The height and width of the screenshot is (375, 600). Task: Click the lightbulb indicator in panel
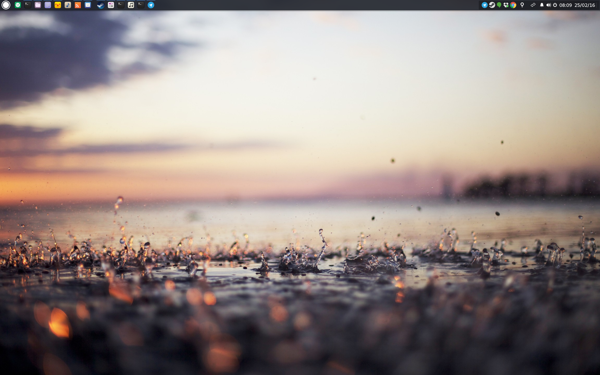click(522, 5)
